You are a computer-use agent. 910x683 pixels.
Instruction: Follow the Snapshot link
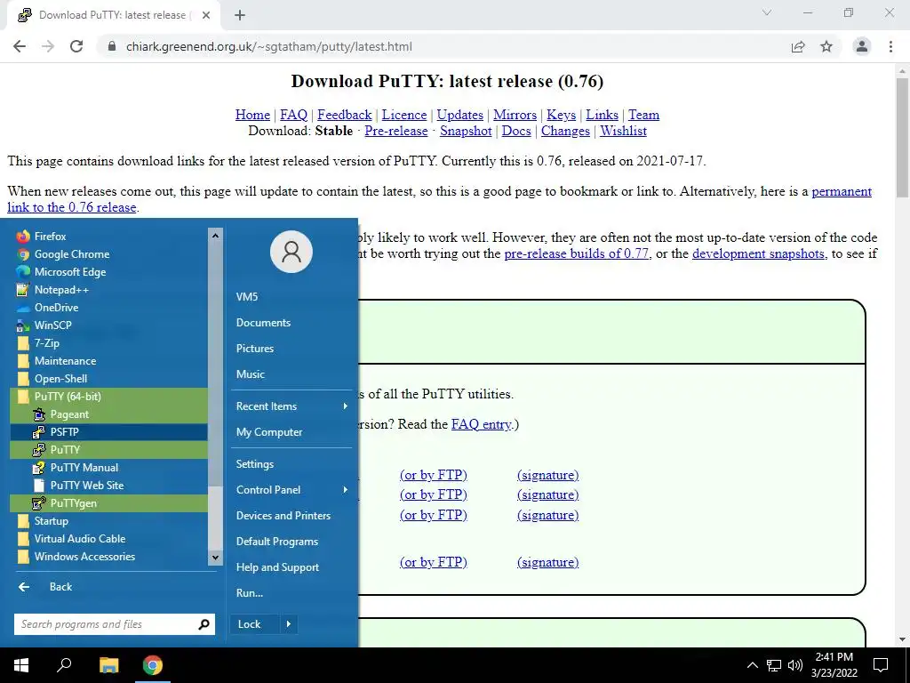[466, 132]
